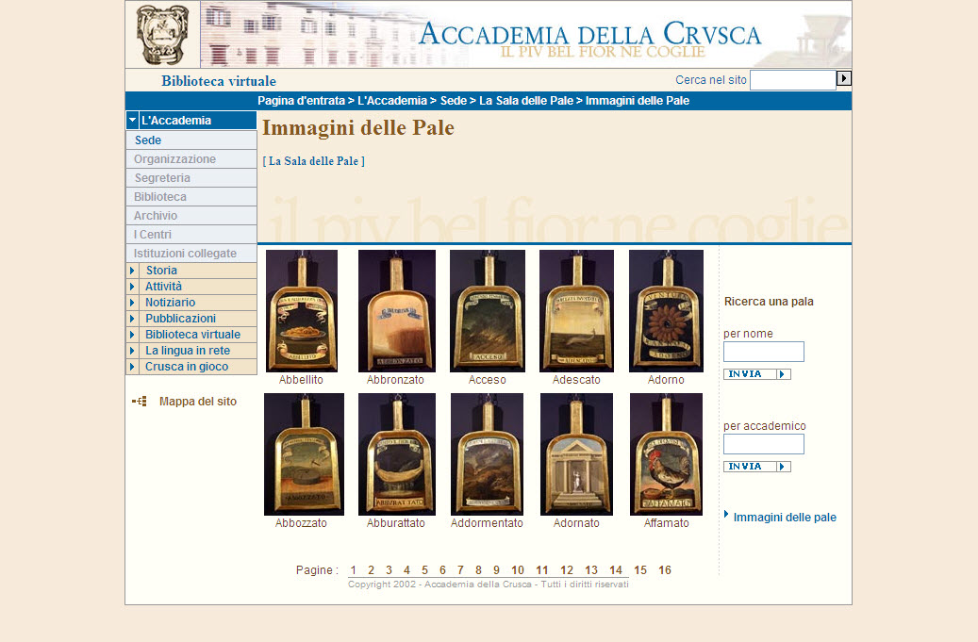
Task: Click the per accademico search field
Action: [x=763, y=444]
